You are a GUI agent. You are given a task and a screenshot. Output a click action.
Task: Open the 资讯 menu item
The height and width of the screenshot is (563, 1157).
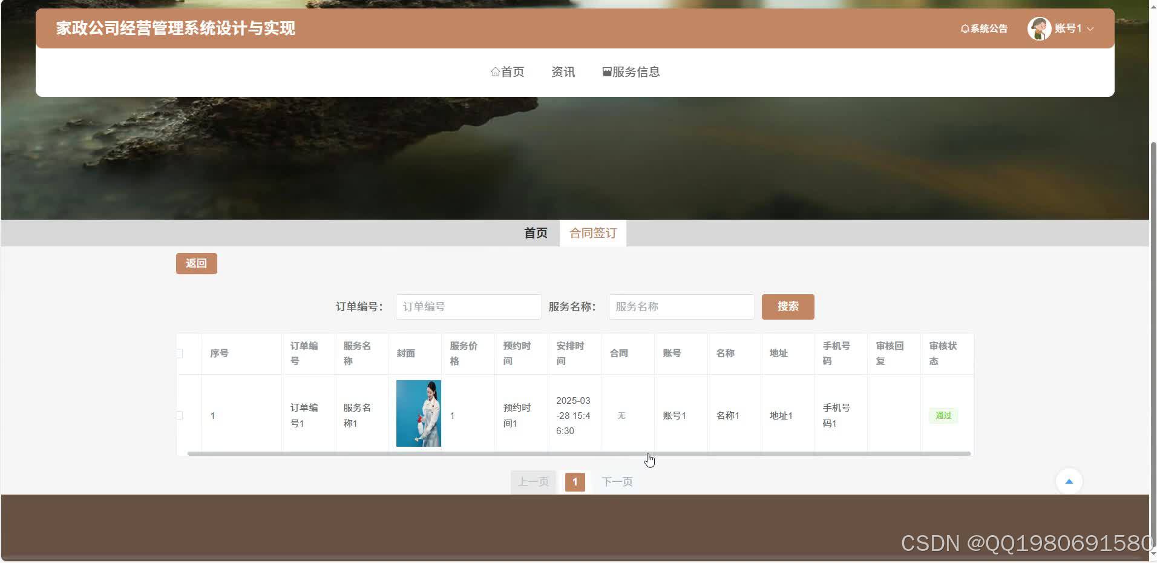point(562,71)
